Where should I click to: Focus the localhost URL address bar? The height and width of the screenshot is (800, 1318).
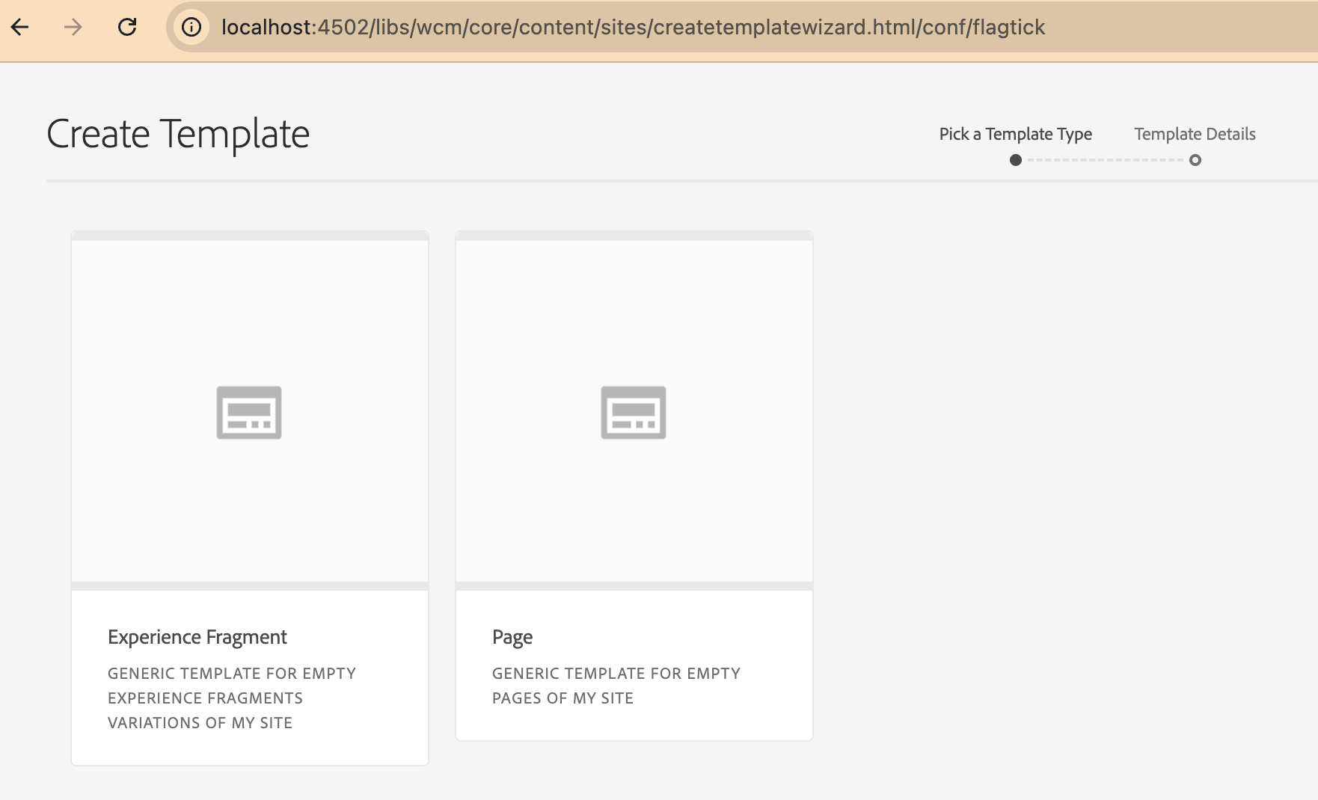633,28
